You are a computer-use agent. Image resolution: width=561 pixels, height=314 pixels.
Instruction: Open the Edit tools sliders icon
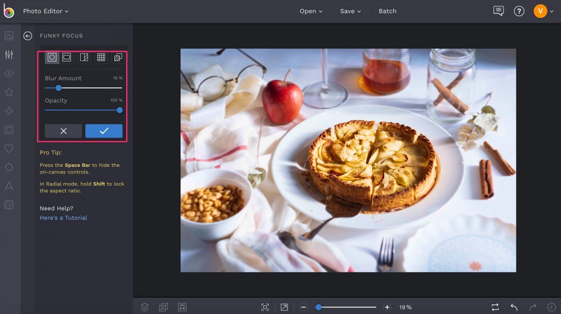point(9,54)
